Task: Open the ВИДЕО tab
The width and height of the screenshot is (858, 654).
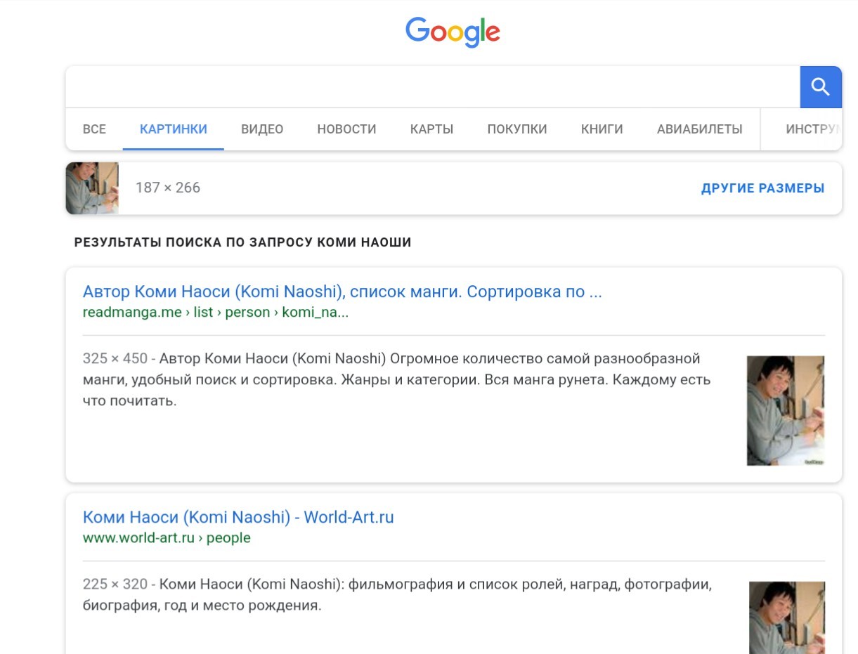Action: [x=261, y=129]
